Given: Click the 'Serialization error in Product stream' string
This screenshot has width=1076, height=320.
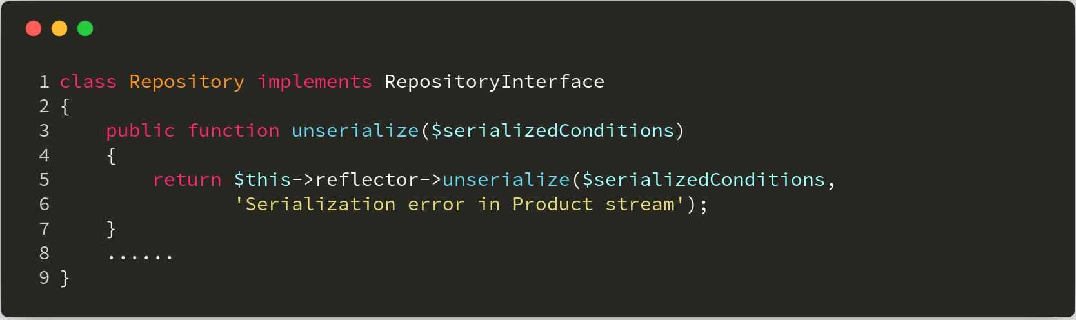Looking at the screenshot, I should 459,205.
